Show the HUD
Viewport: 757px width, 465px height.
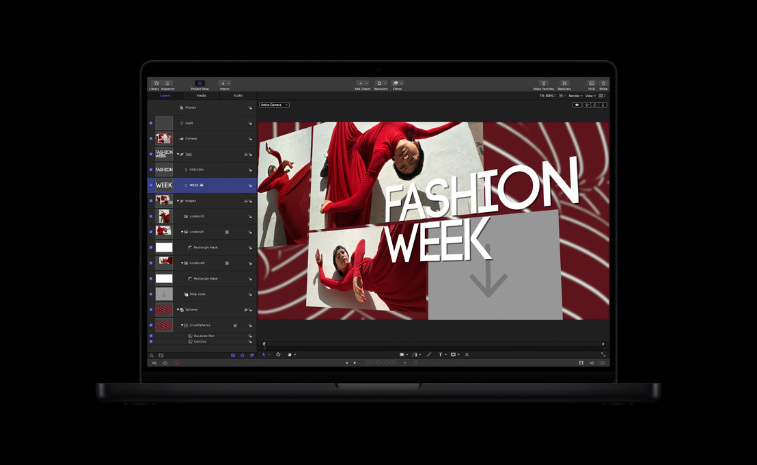[592, 83]
